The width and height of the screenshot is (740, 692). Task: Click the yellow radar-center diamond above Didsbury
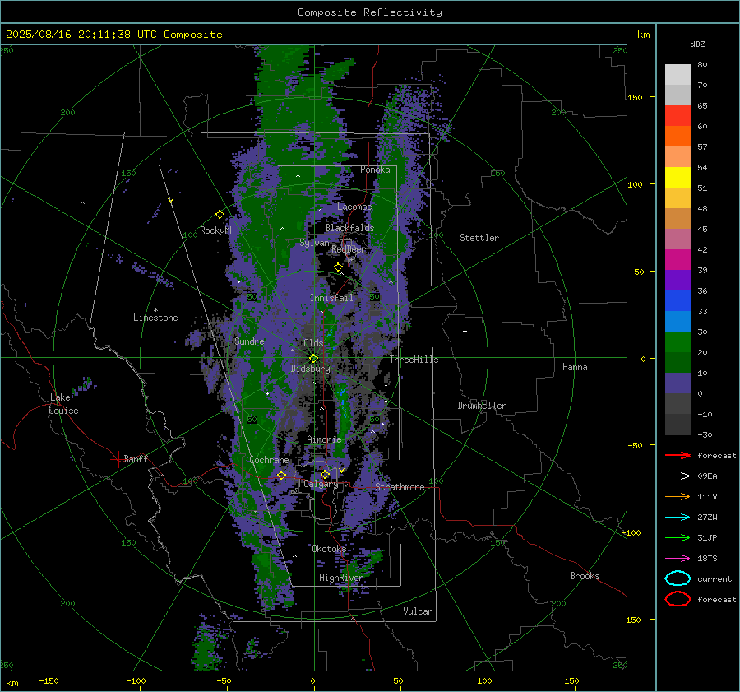(x=313, y=359)
